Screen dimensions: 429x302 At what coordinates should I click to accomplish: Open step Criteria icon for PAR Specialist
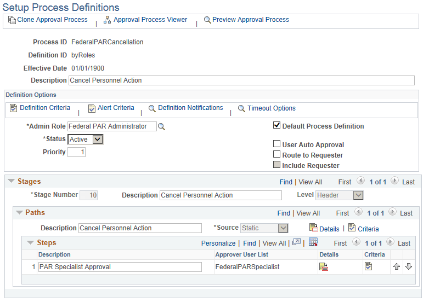(369, 267)
